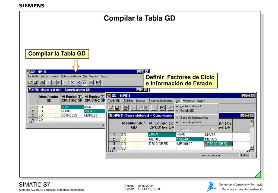278x193 pixels.
Task: Click the Copy icon in the front GD window
Action: [140, 108]
